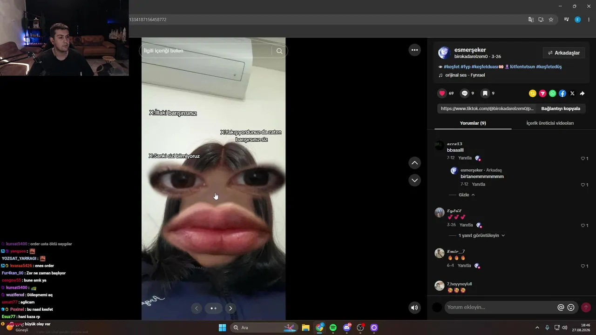The width and height of the screenshot is (596, 335).
Task: Reply to esmerşeker's 'birtanemmmmmmm' comment
Action: 479,184
